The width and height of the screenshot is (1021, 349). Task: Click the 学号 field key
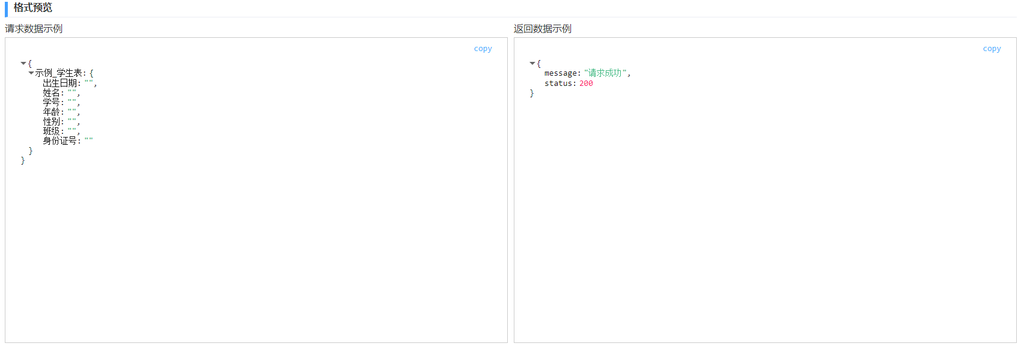pos(51,102)
